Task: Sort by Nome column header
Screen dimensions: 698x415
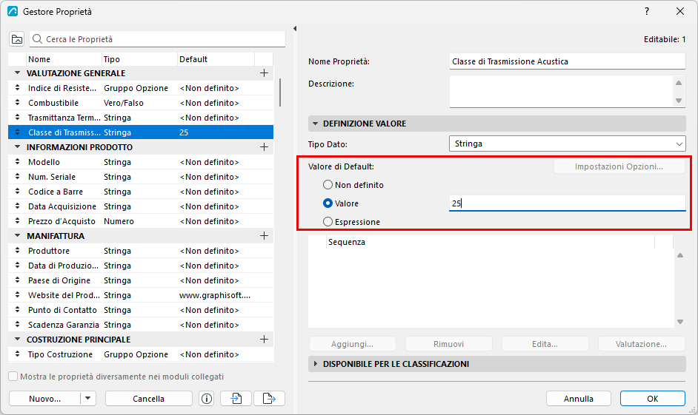Action: [x=64, y=59]
